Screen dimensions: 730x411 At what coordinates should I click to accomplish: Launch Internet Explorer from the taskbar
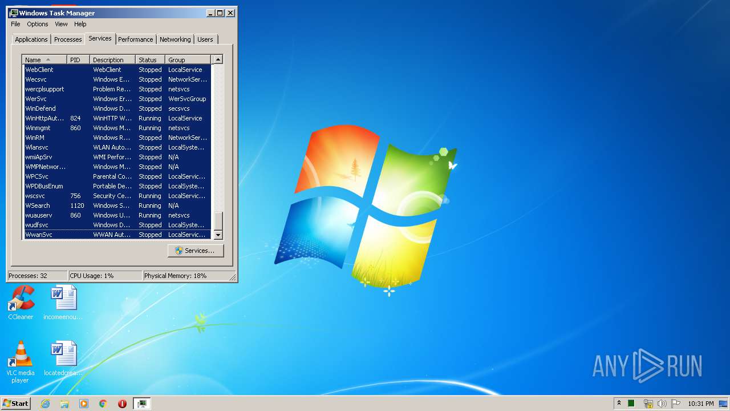point(46,404)
